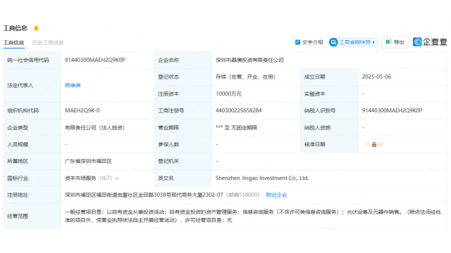
Task: Click the postal code 邮编518000
Action: click(x=243, y=195)
